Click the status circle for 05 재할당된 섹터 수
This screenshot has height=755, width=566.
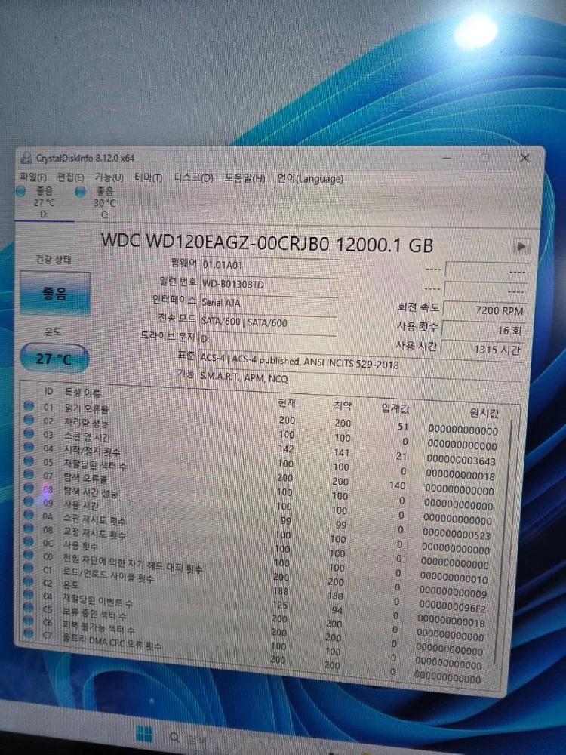[x=29, y=461]
